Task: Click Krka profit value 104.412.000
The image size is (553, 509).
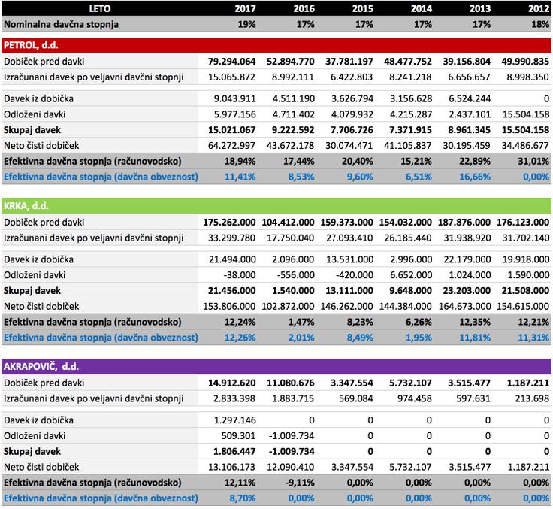Action: point(288,222)
